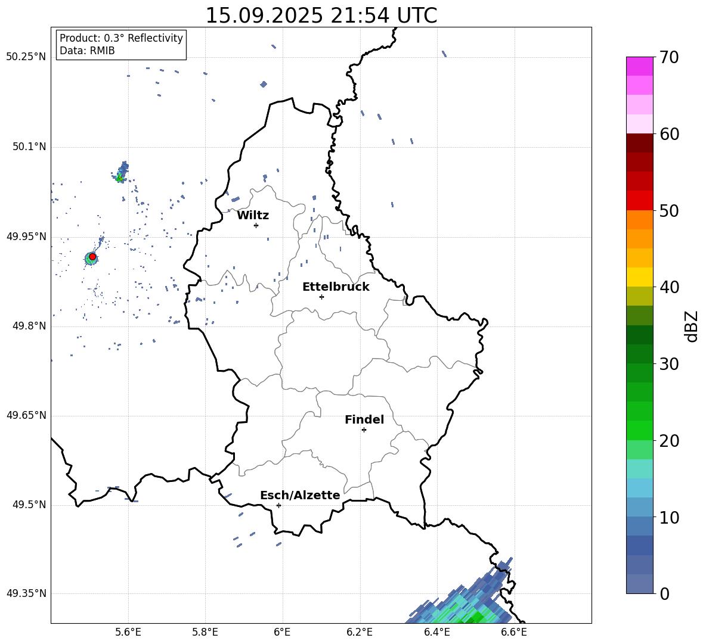Click the colorbar tick label 40
The height and width of the screenshot is (644, 706).
coord(669,287)
